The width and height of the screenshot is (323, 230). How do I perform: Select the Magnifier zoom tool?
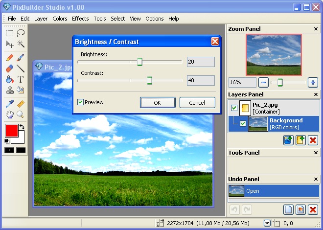(x=21, y=115)
